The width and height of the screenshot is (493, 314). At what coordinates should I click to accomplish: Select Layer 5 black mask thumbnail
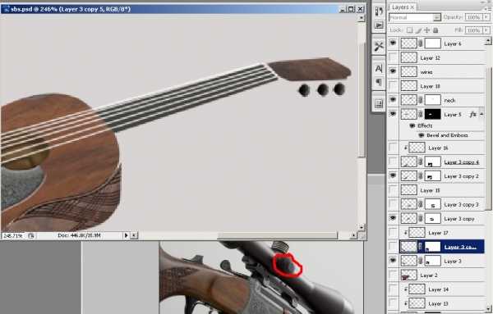433,114
